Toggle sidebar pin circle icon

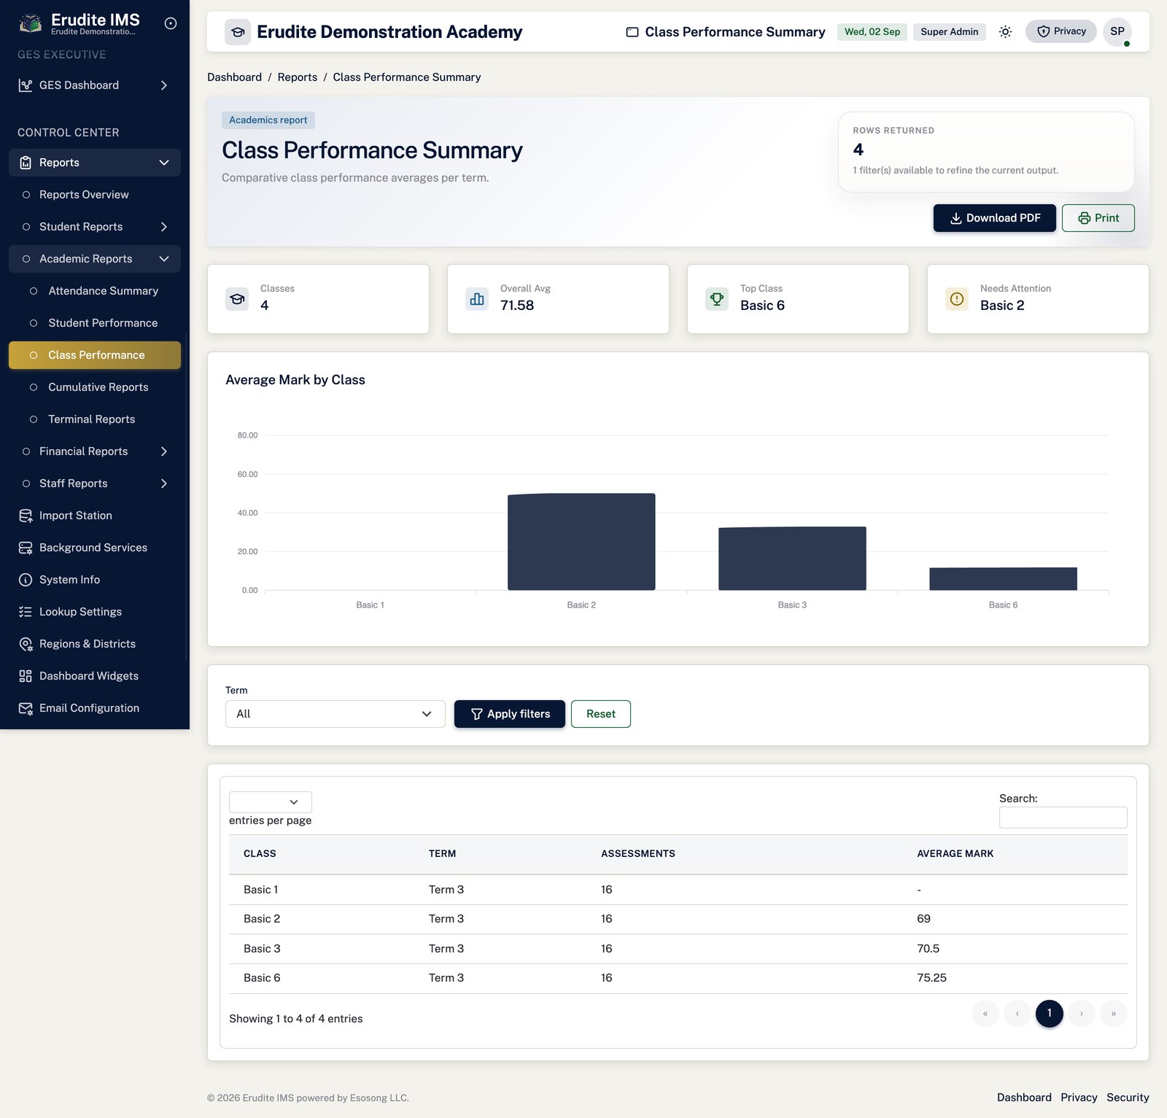(171, 23)
